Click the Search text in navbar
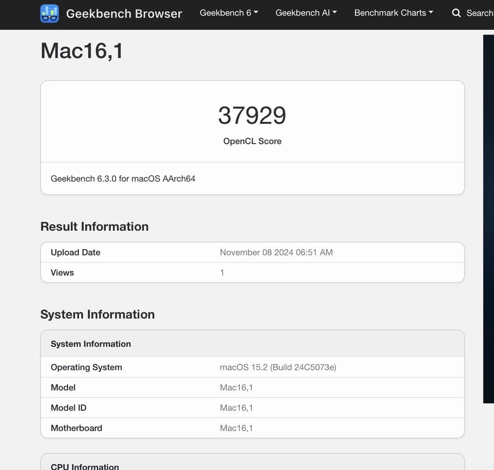494x470 pixels. pos(479,13)
